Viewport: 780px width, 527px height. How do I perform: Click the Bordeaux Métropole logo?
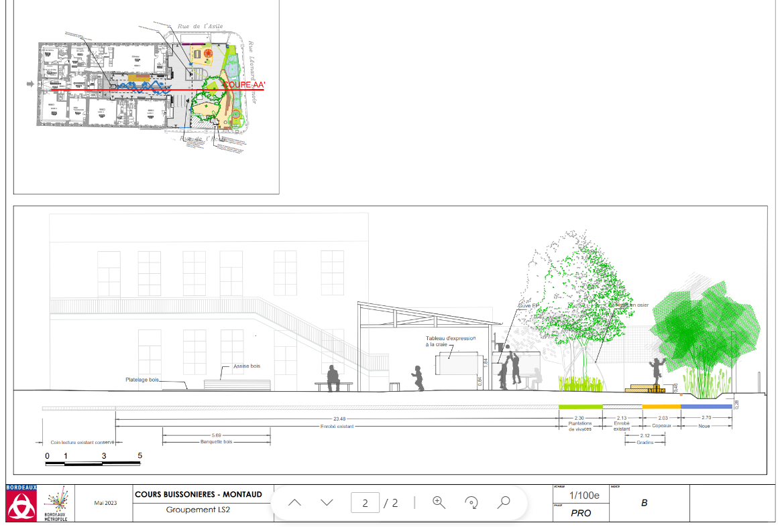[x=56, y=504]
